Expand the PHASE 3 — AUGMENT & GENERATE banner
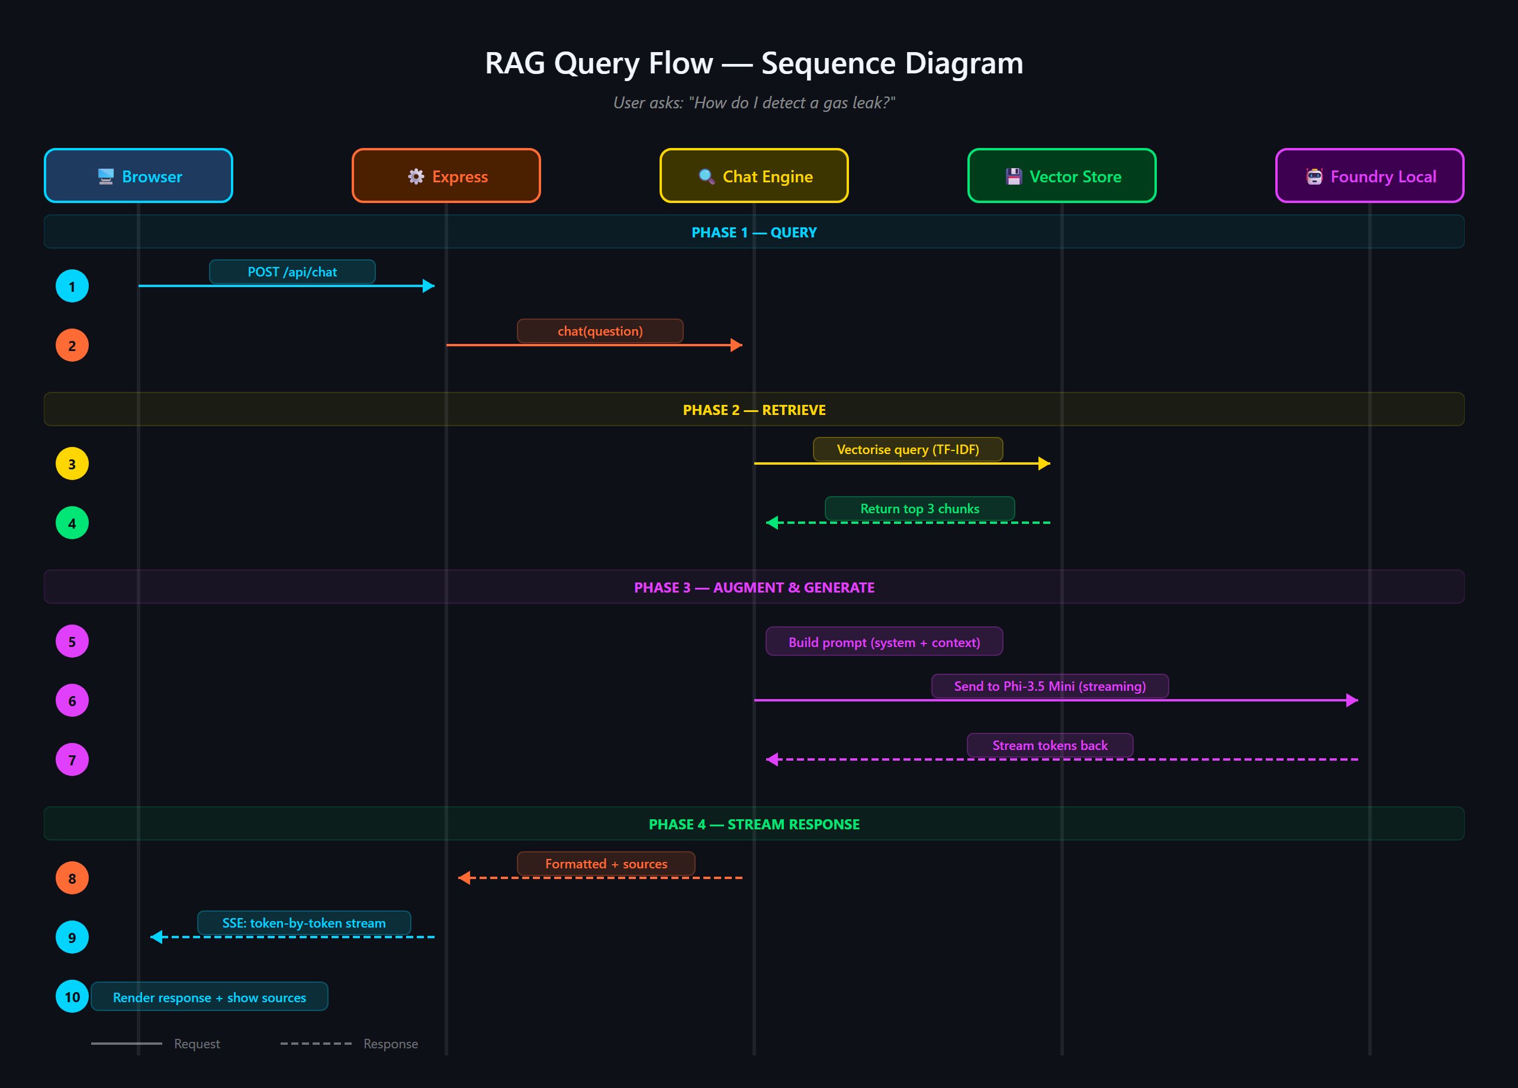The image size is (1518, 1088). (x=754, y=587)
